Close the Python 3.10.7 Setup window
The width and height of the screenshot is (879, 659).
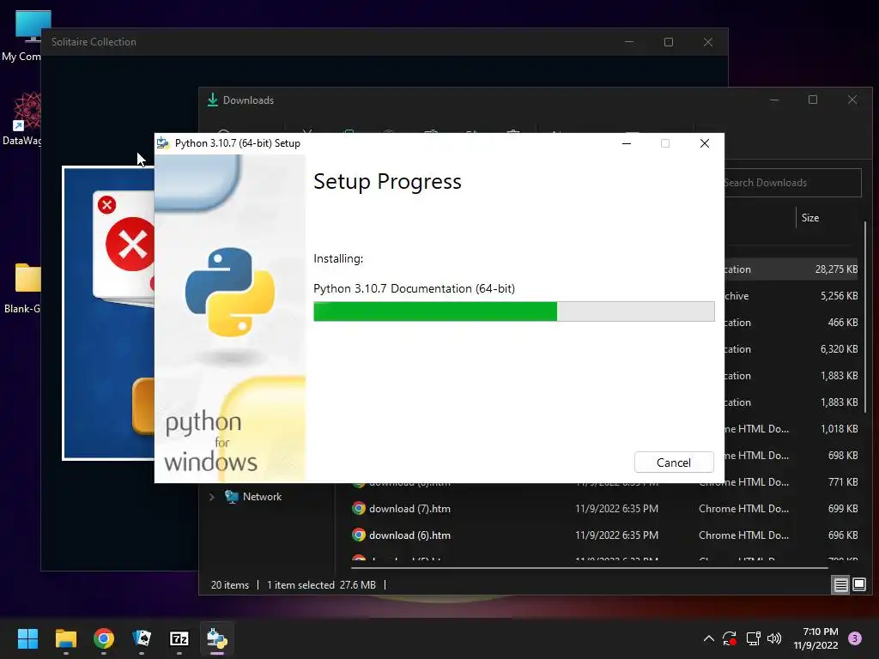pyautogui.click(x=705, y=143)
